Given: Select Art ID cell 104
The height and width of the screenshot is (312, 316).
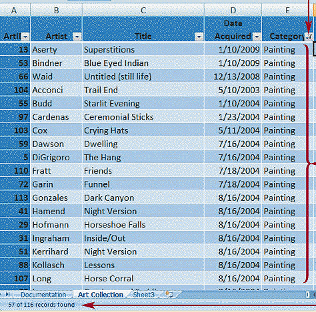Looking at the screenshot, I should click(15, 90).
